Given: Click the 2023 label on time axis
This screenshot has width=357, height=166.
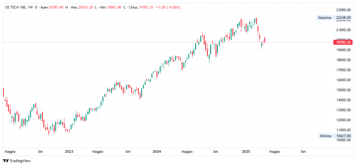Looking at the screenshot, I should click(69, 152).
